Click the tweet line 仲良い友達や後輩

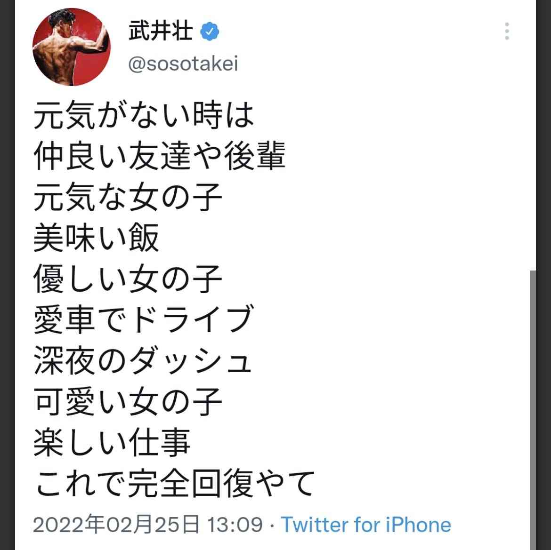pos(159,156)
